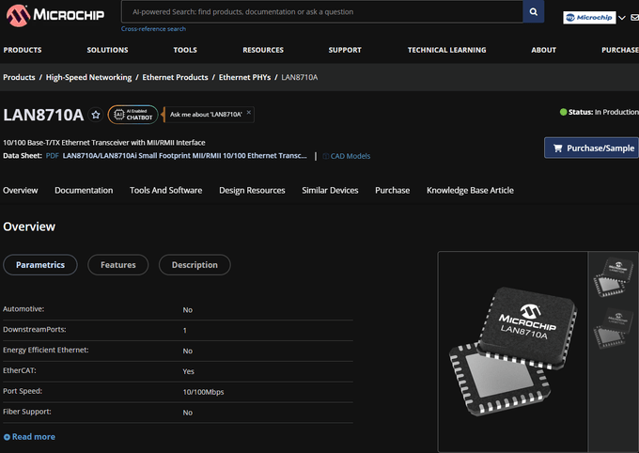This screenshot has width=639, height=453.
Task: Go to Products breadcrumb
Action: 19,77
